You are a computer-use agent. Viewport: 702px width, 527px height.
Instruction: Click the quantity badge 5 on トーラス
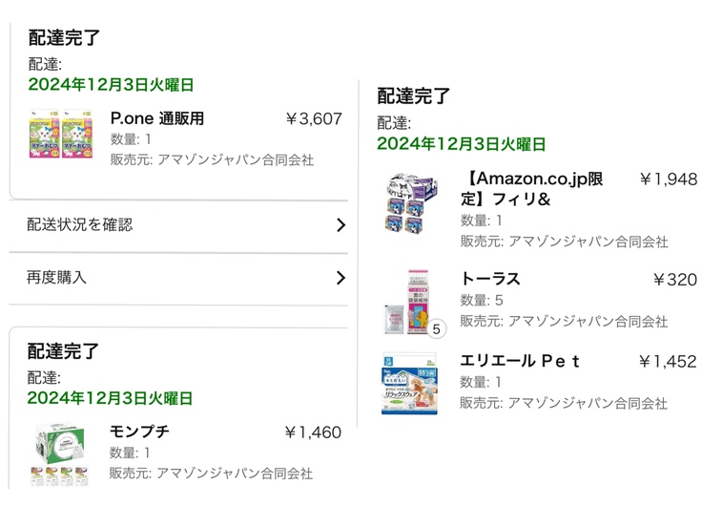pyautogui.click(x=436, y=329)
